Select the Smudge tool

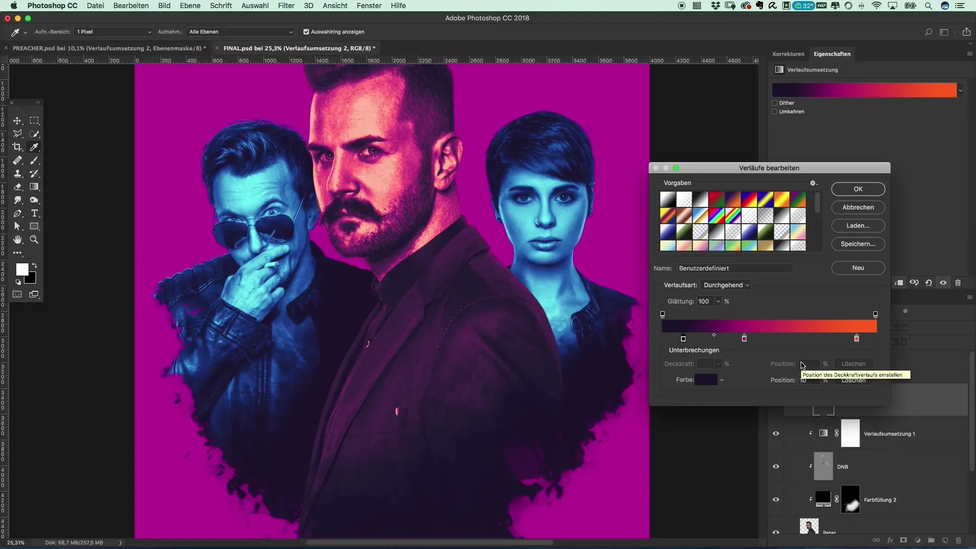tap(17, 200)
